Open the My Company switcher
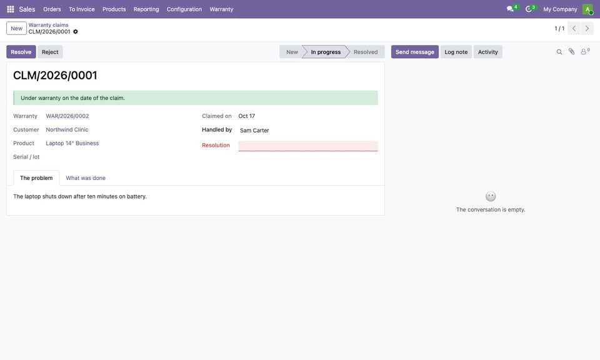 coord(560,9)
